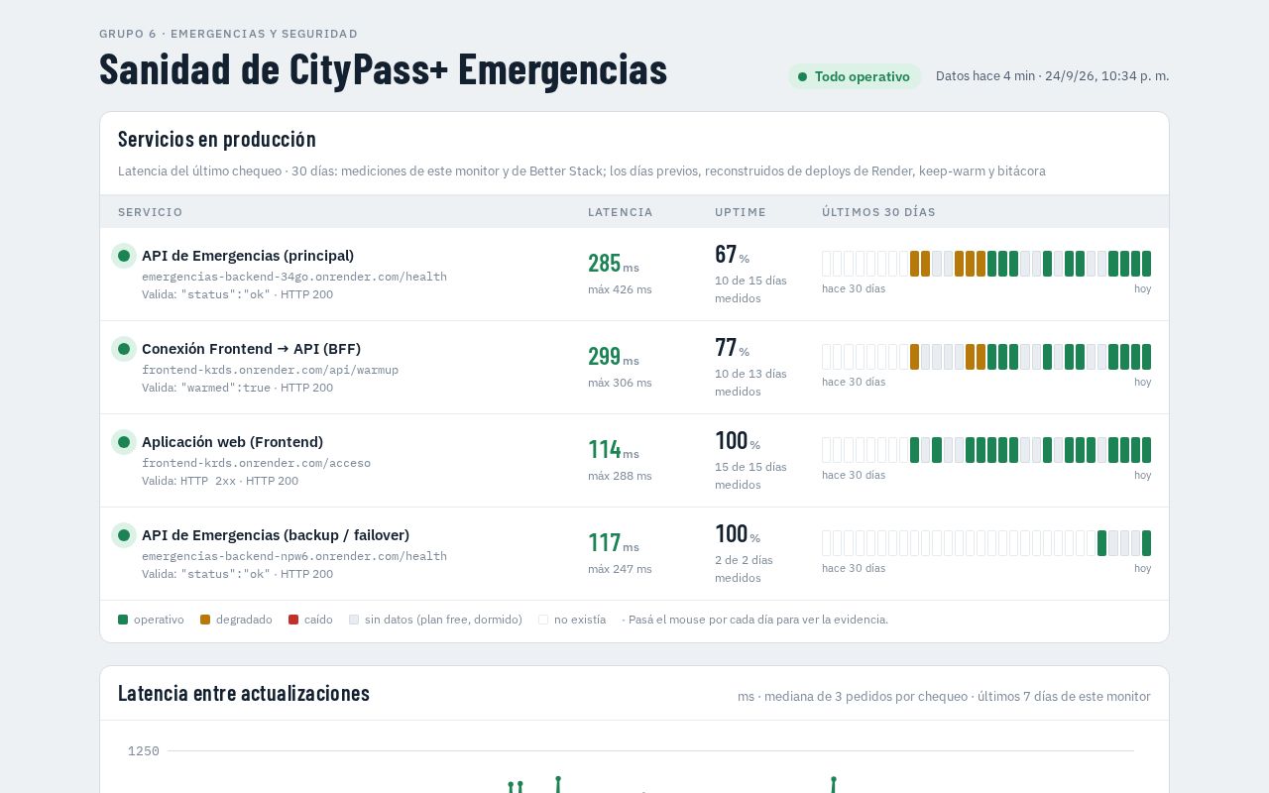
Task: Click the "Todo operativo" status badge
Action: coord(855,76)
